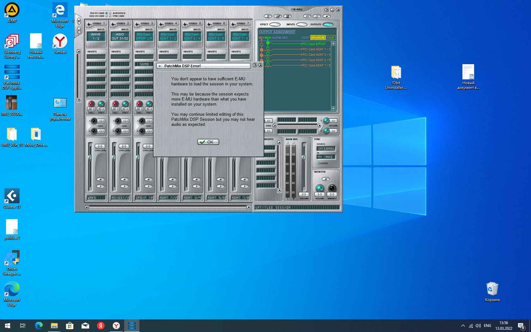531x332 pixels.
Task: Click the Save Session floppy icon
Action: click(287, 16)
